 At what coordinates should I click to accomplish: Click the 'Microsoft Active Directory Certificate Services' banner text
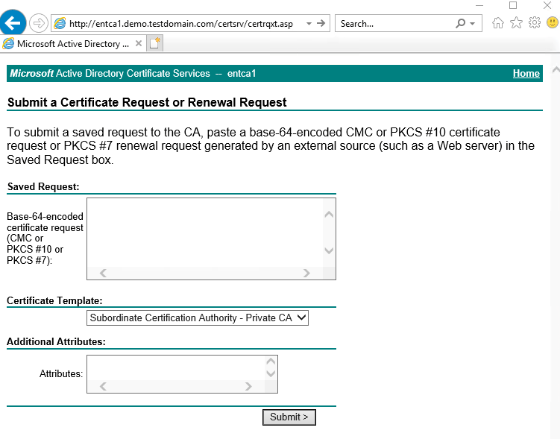[110, 74]
